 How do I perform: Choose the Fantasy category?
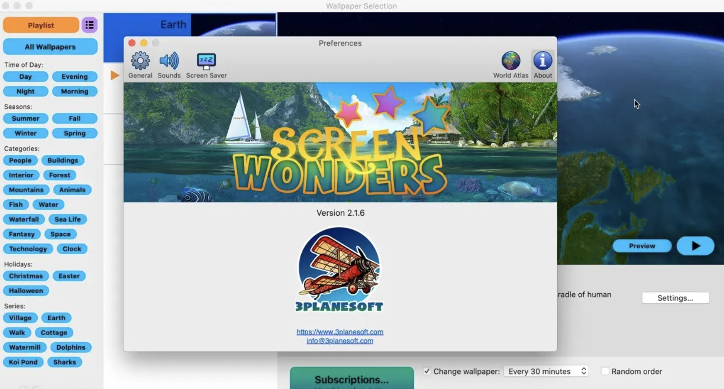click(21, 234)
